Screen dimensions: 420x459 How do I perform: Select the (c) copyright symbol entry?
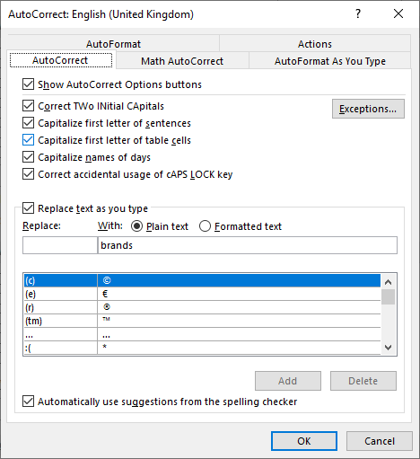tap(202, 280)
